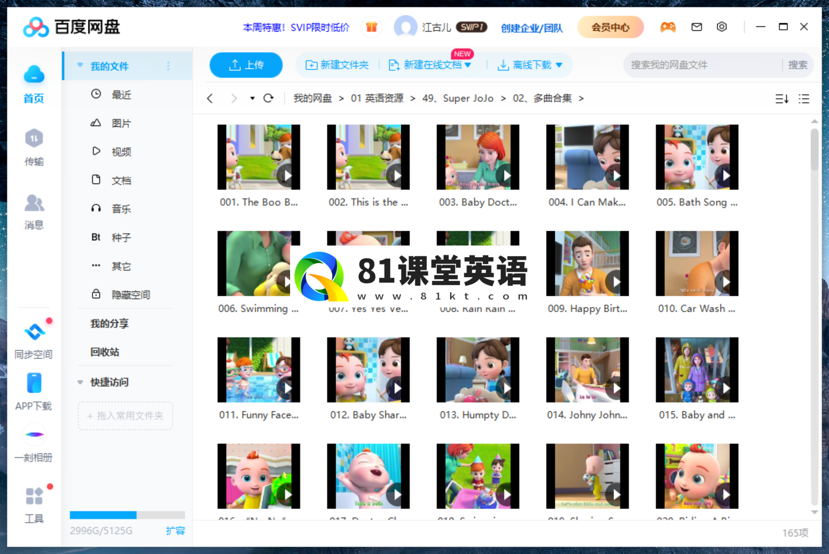The width and height of the screenshot is (829, 554).
Task: Click 本周特惠 SVIP限时低价 promo link
Action: coord(296,28)
